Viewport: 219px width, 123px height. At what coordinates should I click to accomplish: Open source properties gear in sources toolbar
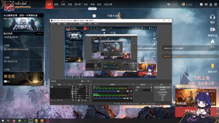point(79,100)
